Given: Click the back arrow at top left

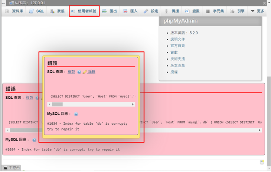Looking at the screenshot, I should [3, 3].
